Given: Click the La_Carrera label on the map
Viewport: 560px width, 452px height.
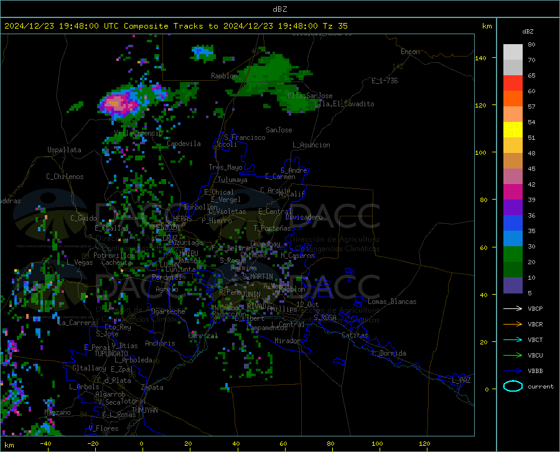Looking at the screenshot, I should pyautogui.click(x=77, y=323).
